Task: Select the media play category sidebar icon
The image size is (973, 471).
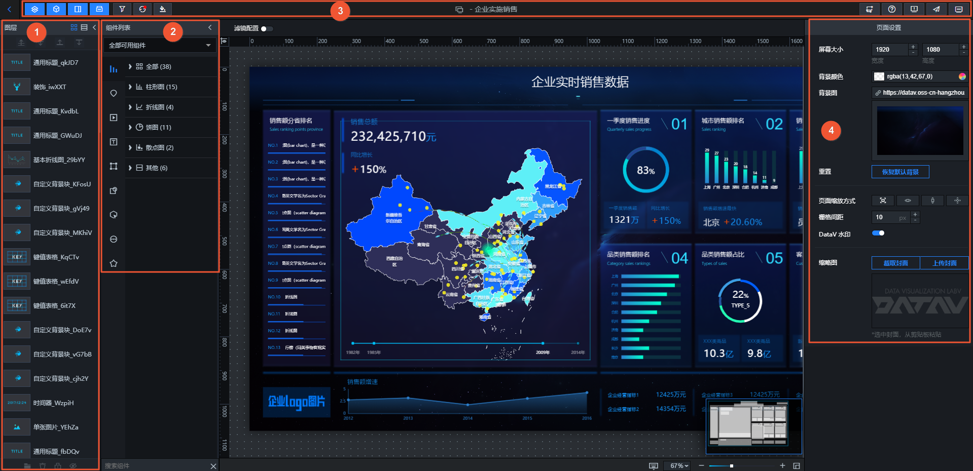Action: point(114,117)
